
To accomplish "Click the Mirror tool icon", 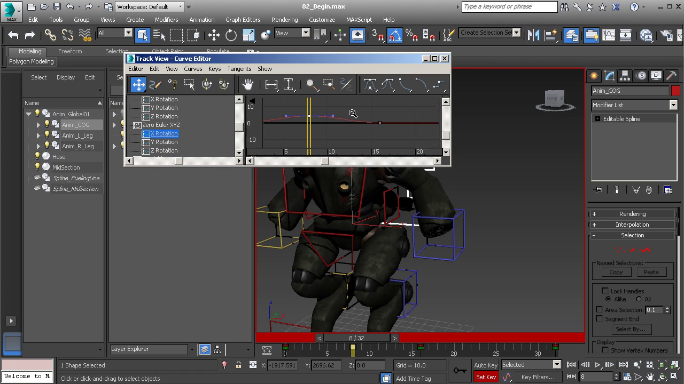I will pos(533,35).
